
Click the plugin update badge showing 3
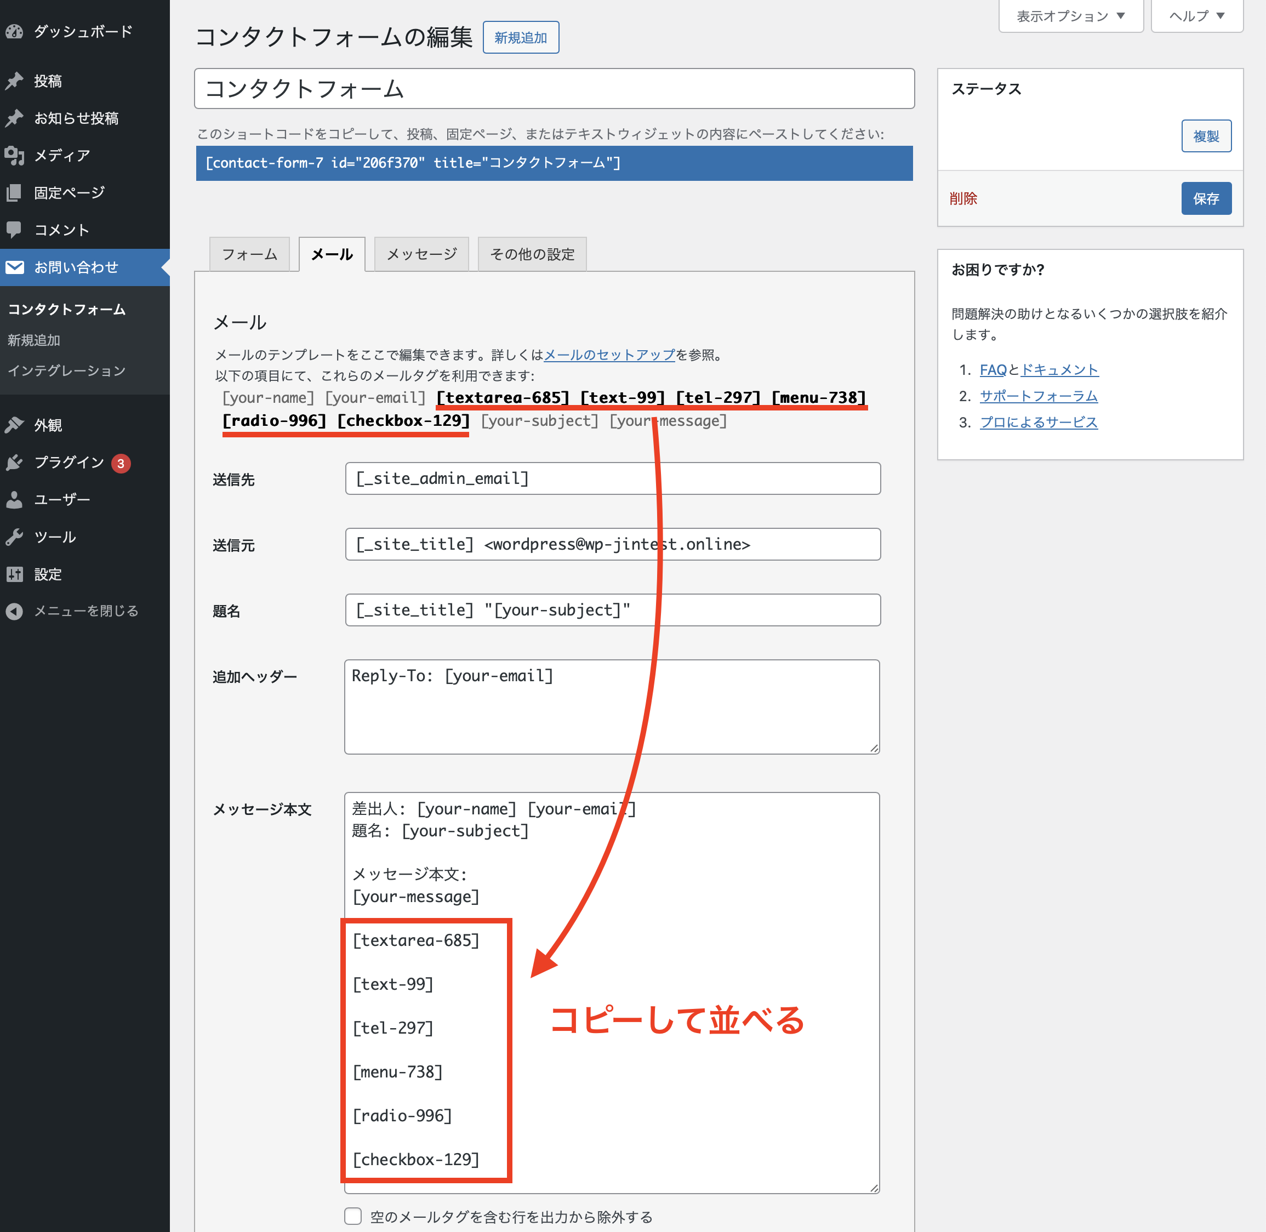click(x=121, y=463)
